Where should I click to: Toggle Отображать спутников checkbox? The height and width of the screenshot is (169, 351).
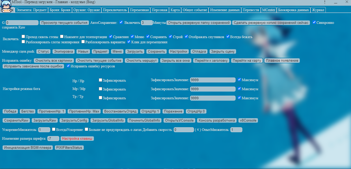pyautogui.click(x=186, y=37)
